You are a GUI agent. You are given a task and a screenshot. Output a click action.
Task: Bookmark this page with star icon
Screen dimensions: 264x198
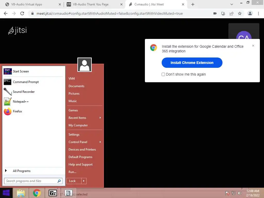tap(240, 13)
